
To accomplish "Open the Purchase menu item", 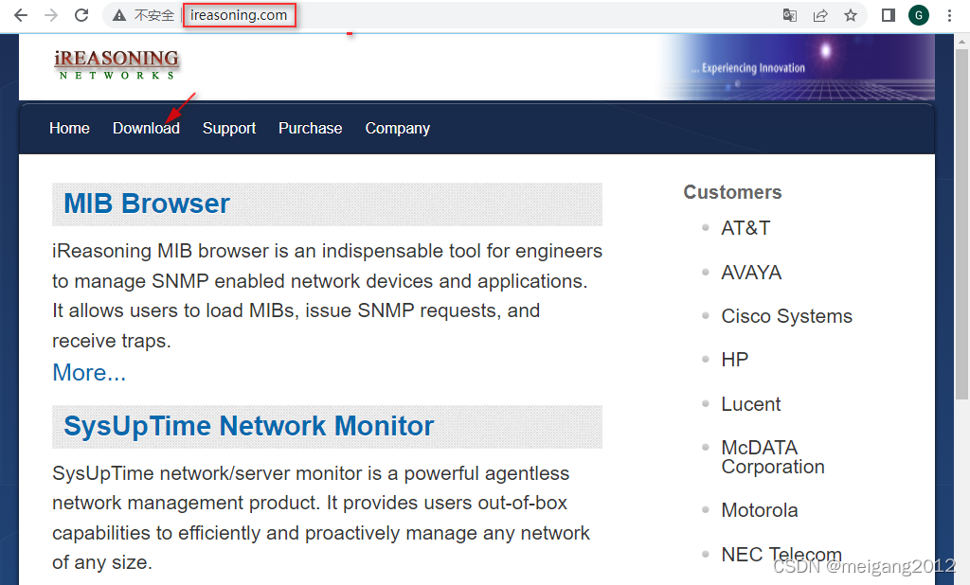I will [x=310, y=128].
